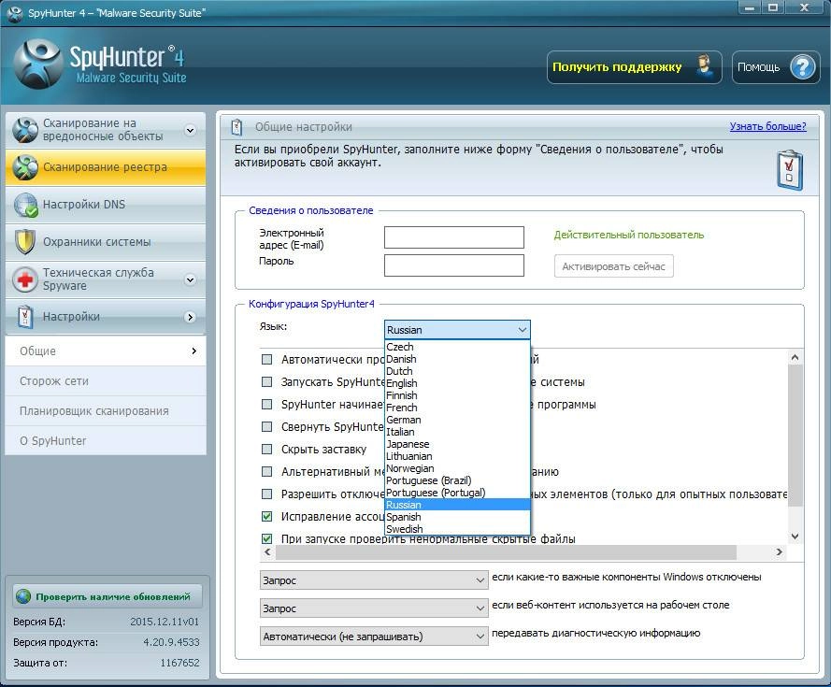Click the arrow next to Общие
The height and width of the screenshot is (687, 831).
(x=194, y=351)
